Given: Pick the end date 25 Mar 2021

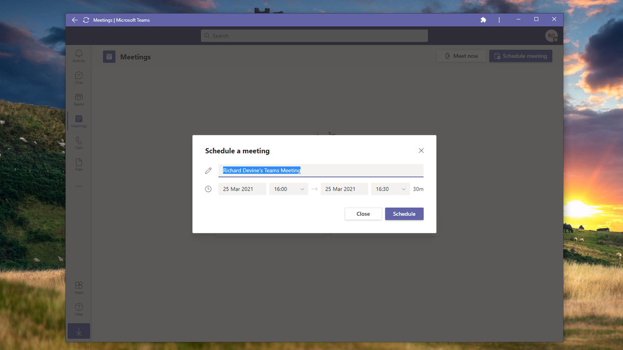Looking at the screenshot, I should 344,189.
